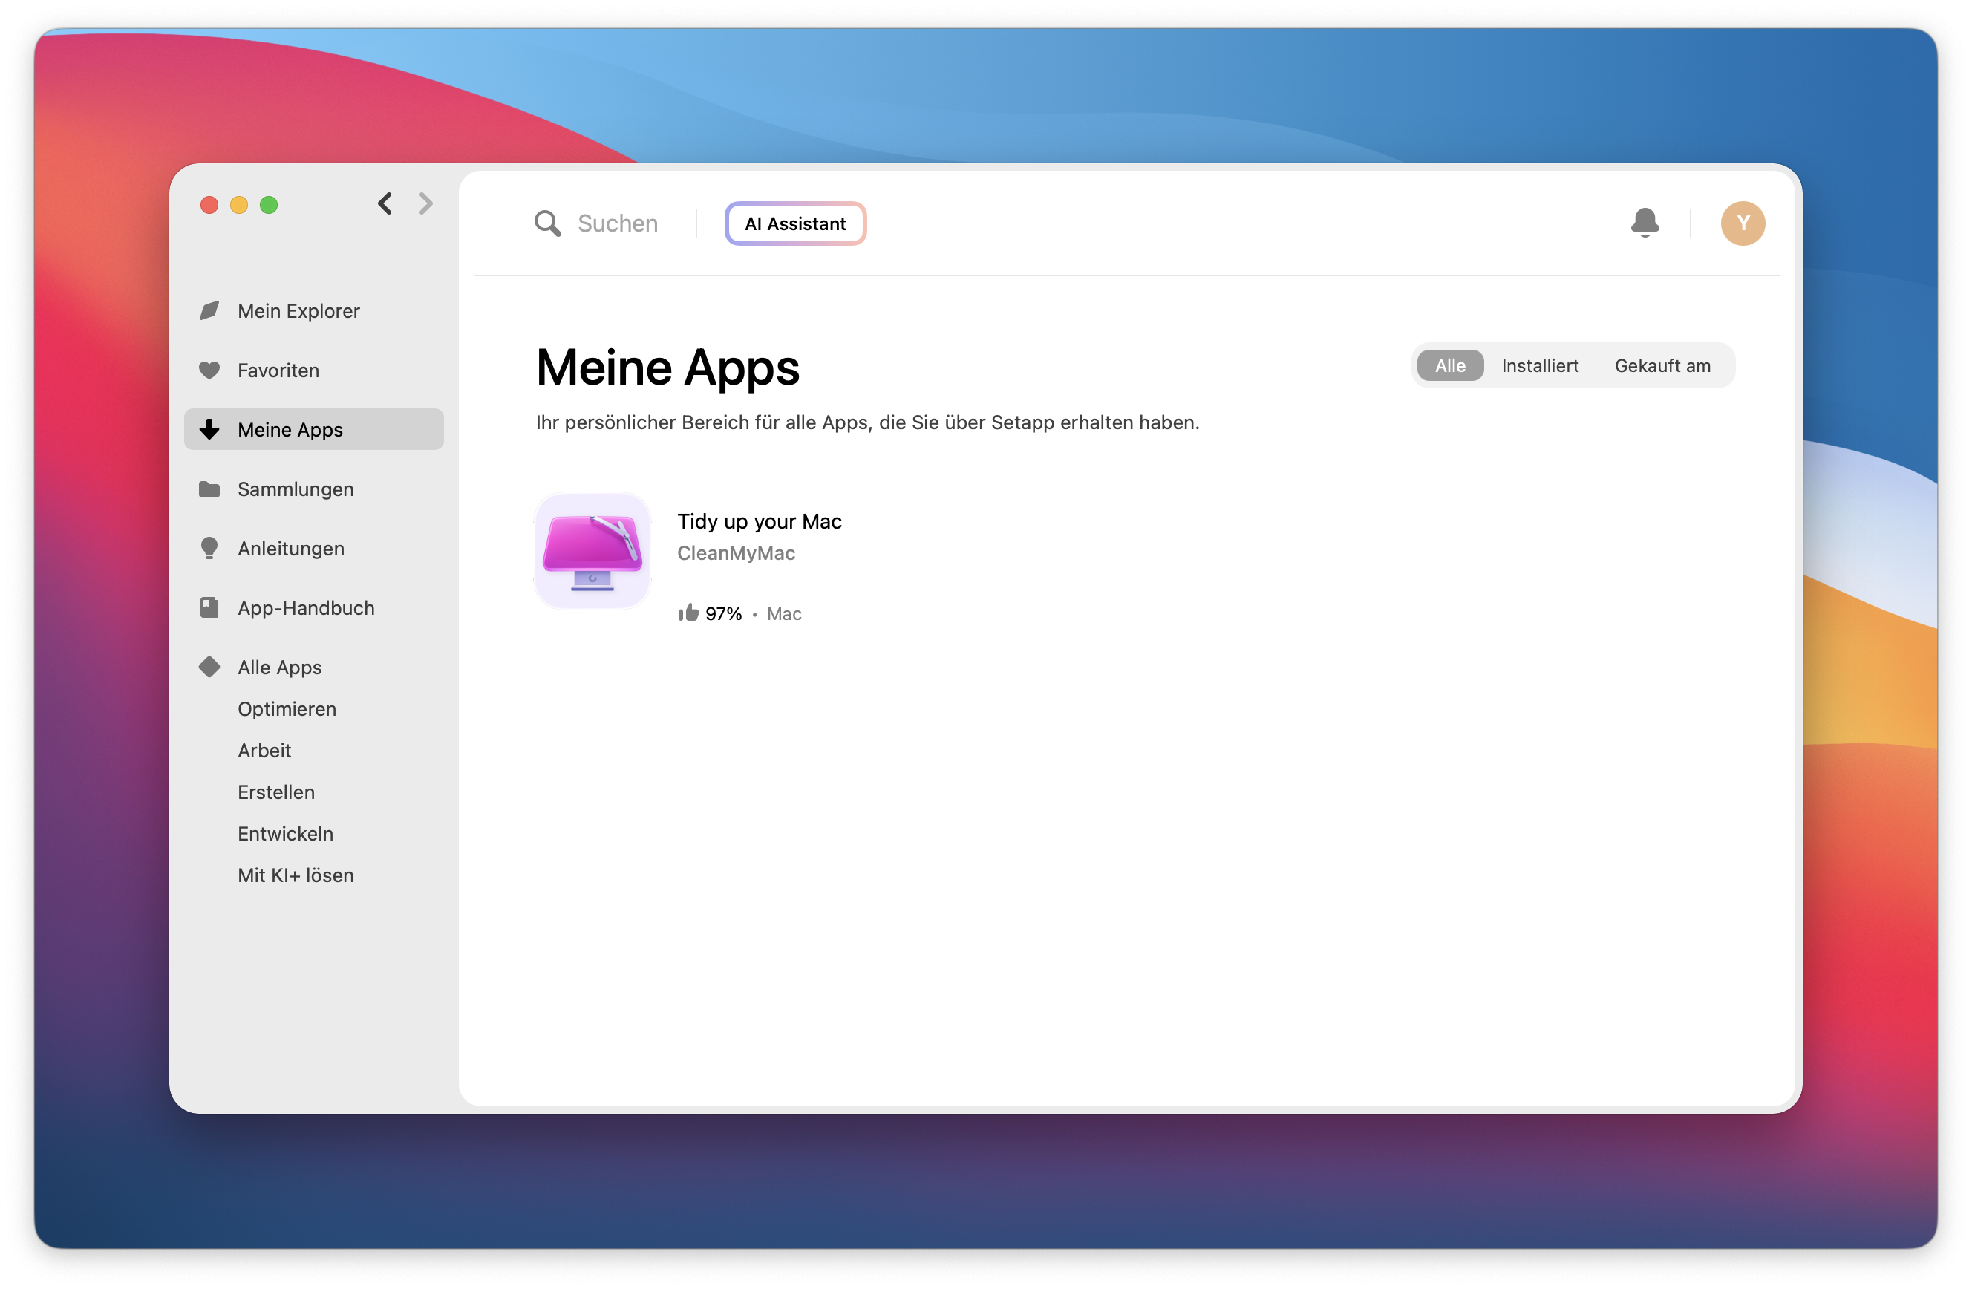Screen dimensions: 1972x1289
Task: Click the Meine Apps download arrow icon
Action: click(209, 429)
